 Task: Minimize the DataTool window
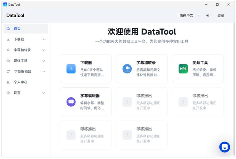coord(206,5)
